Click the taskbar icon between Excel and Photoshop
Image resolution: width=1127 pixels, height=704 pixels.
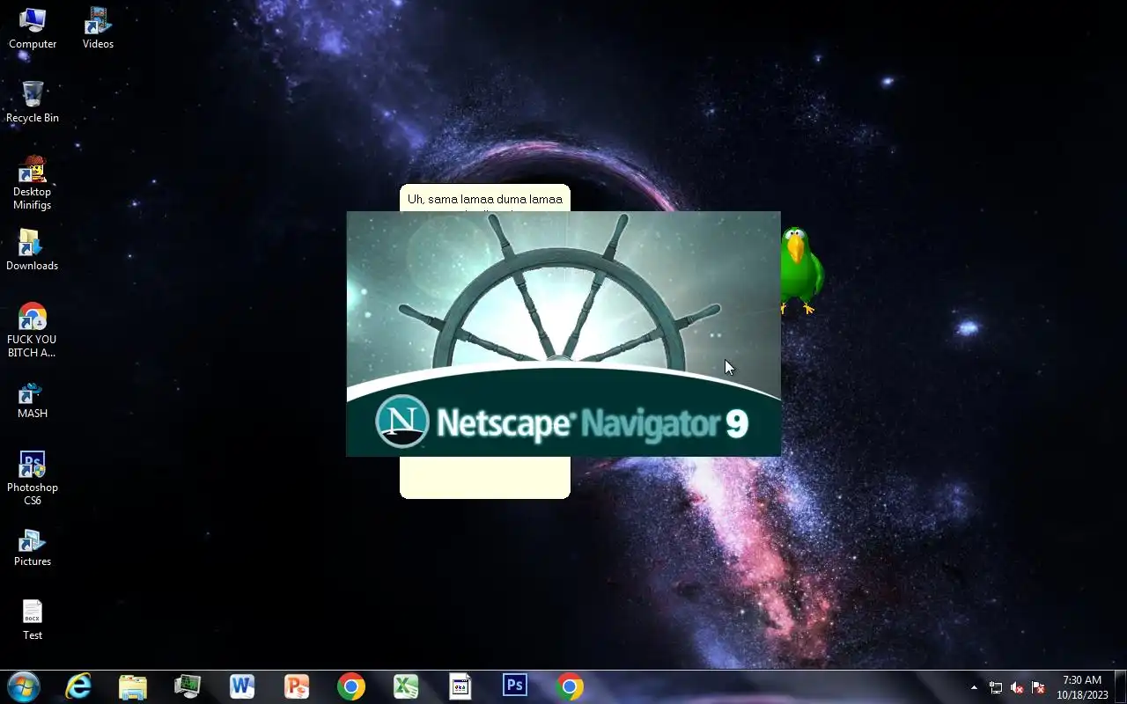[460, 686]
